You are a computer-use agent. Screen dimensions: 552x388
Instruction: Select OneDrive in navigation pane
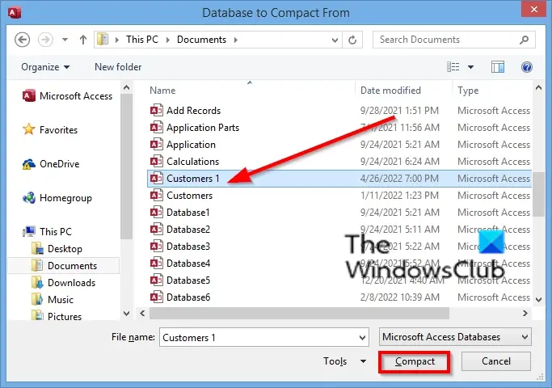(x=51, y=164)
